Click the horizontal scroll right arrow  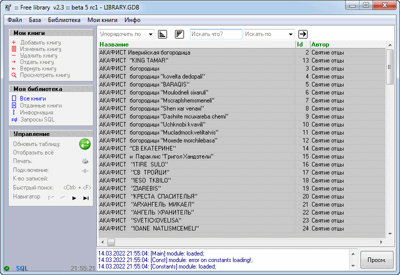coord(381,242)
